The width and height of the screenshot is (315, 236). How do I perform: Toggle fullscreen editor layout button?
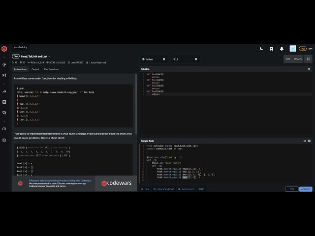click(308, 59)
